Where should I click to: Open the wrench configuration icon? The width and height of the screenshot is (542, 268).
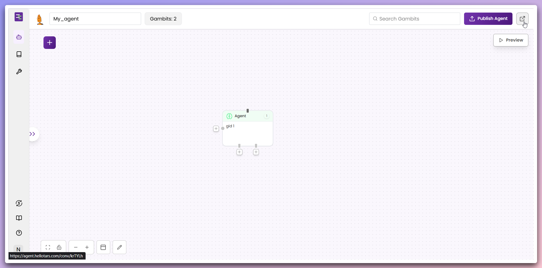point(19,71)
